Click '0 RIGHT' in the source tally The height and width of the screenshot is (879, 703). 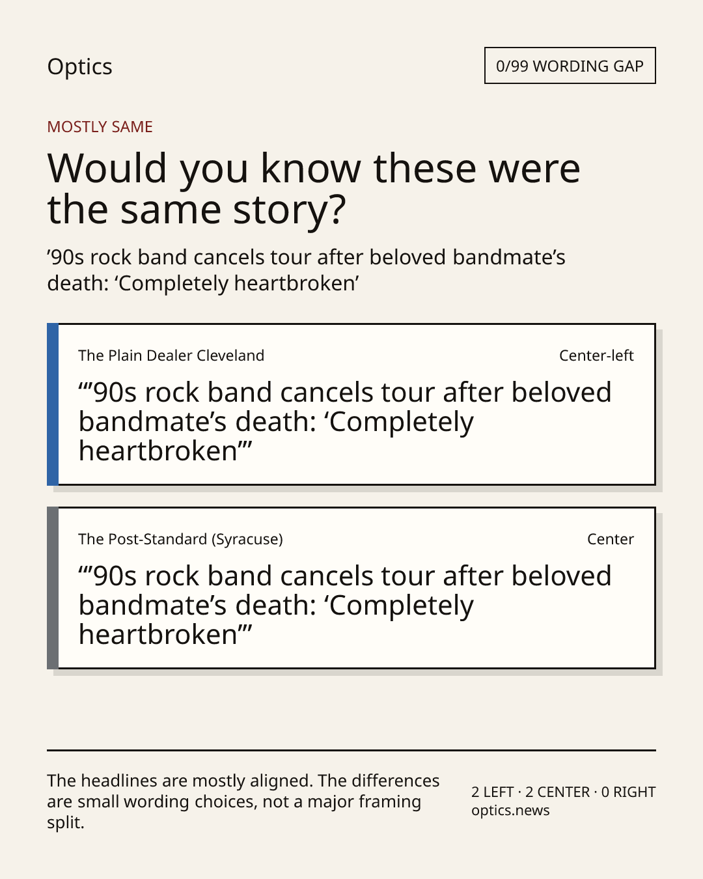coord(629,792)
